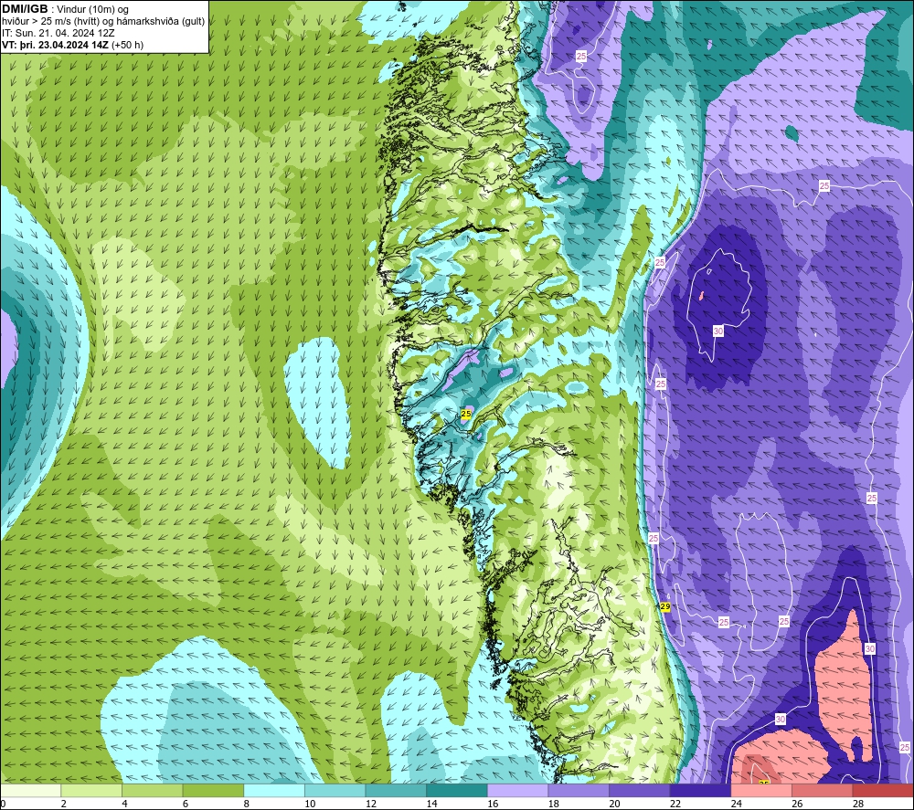
Task: Click the legend scale value "14"
Action: 431,804
